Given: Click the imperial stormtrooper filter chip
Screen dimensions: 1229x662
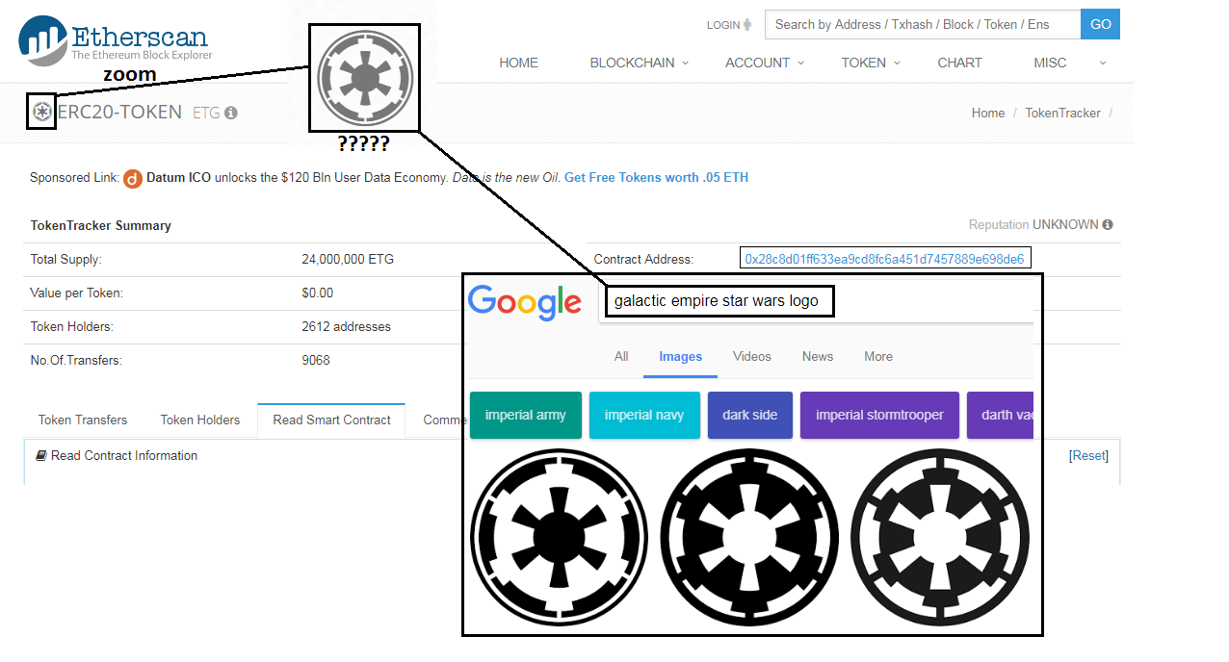Looking at the screenshot, I should point(879,415).
